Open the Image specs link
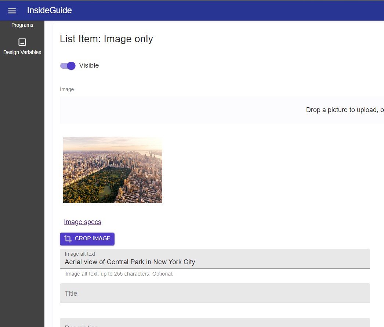The width and height of the screenshot is (384, 327). [83, 222]
